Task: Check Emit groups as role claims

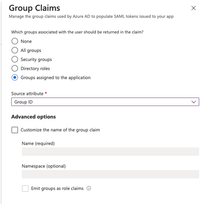Action: click(25, 188)
